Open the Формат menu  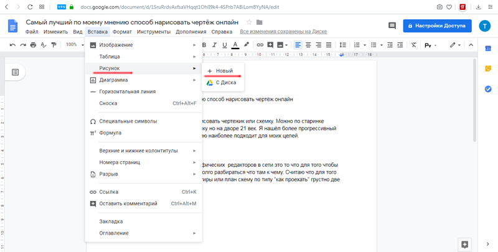point(122,32)
